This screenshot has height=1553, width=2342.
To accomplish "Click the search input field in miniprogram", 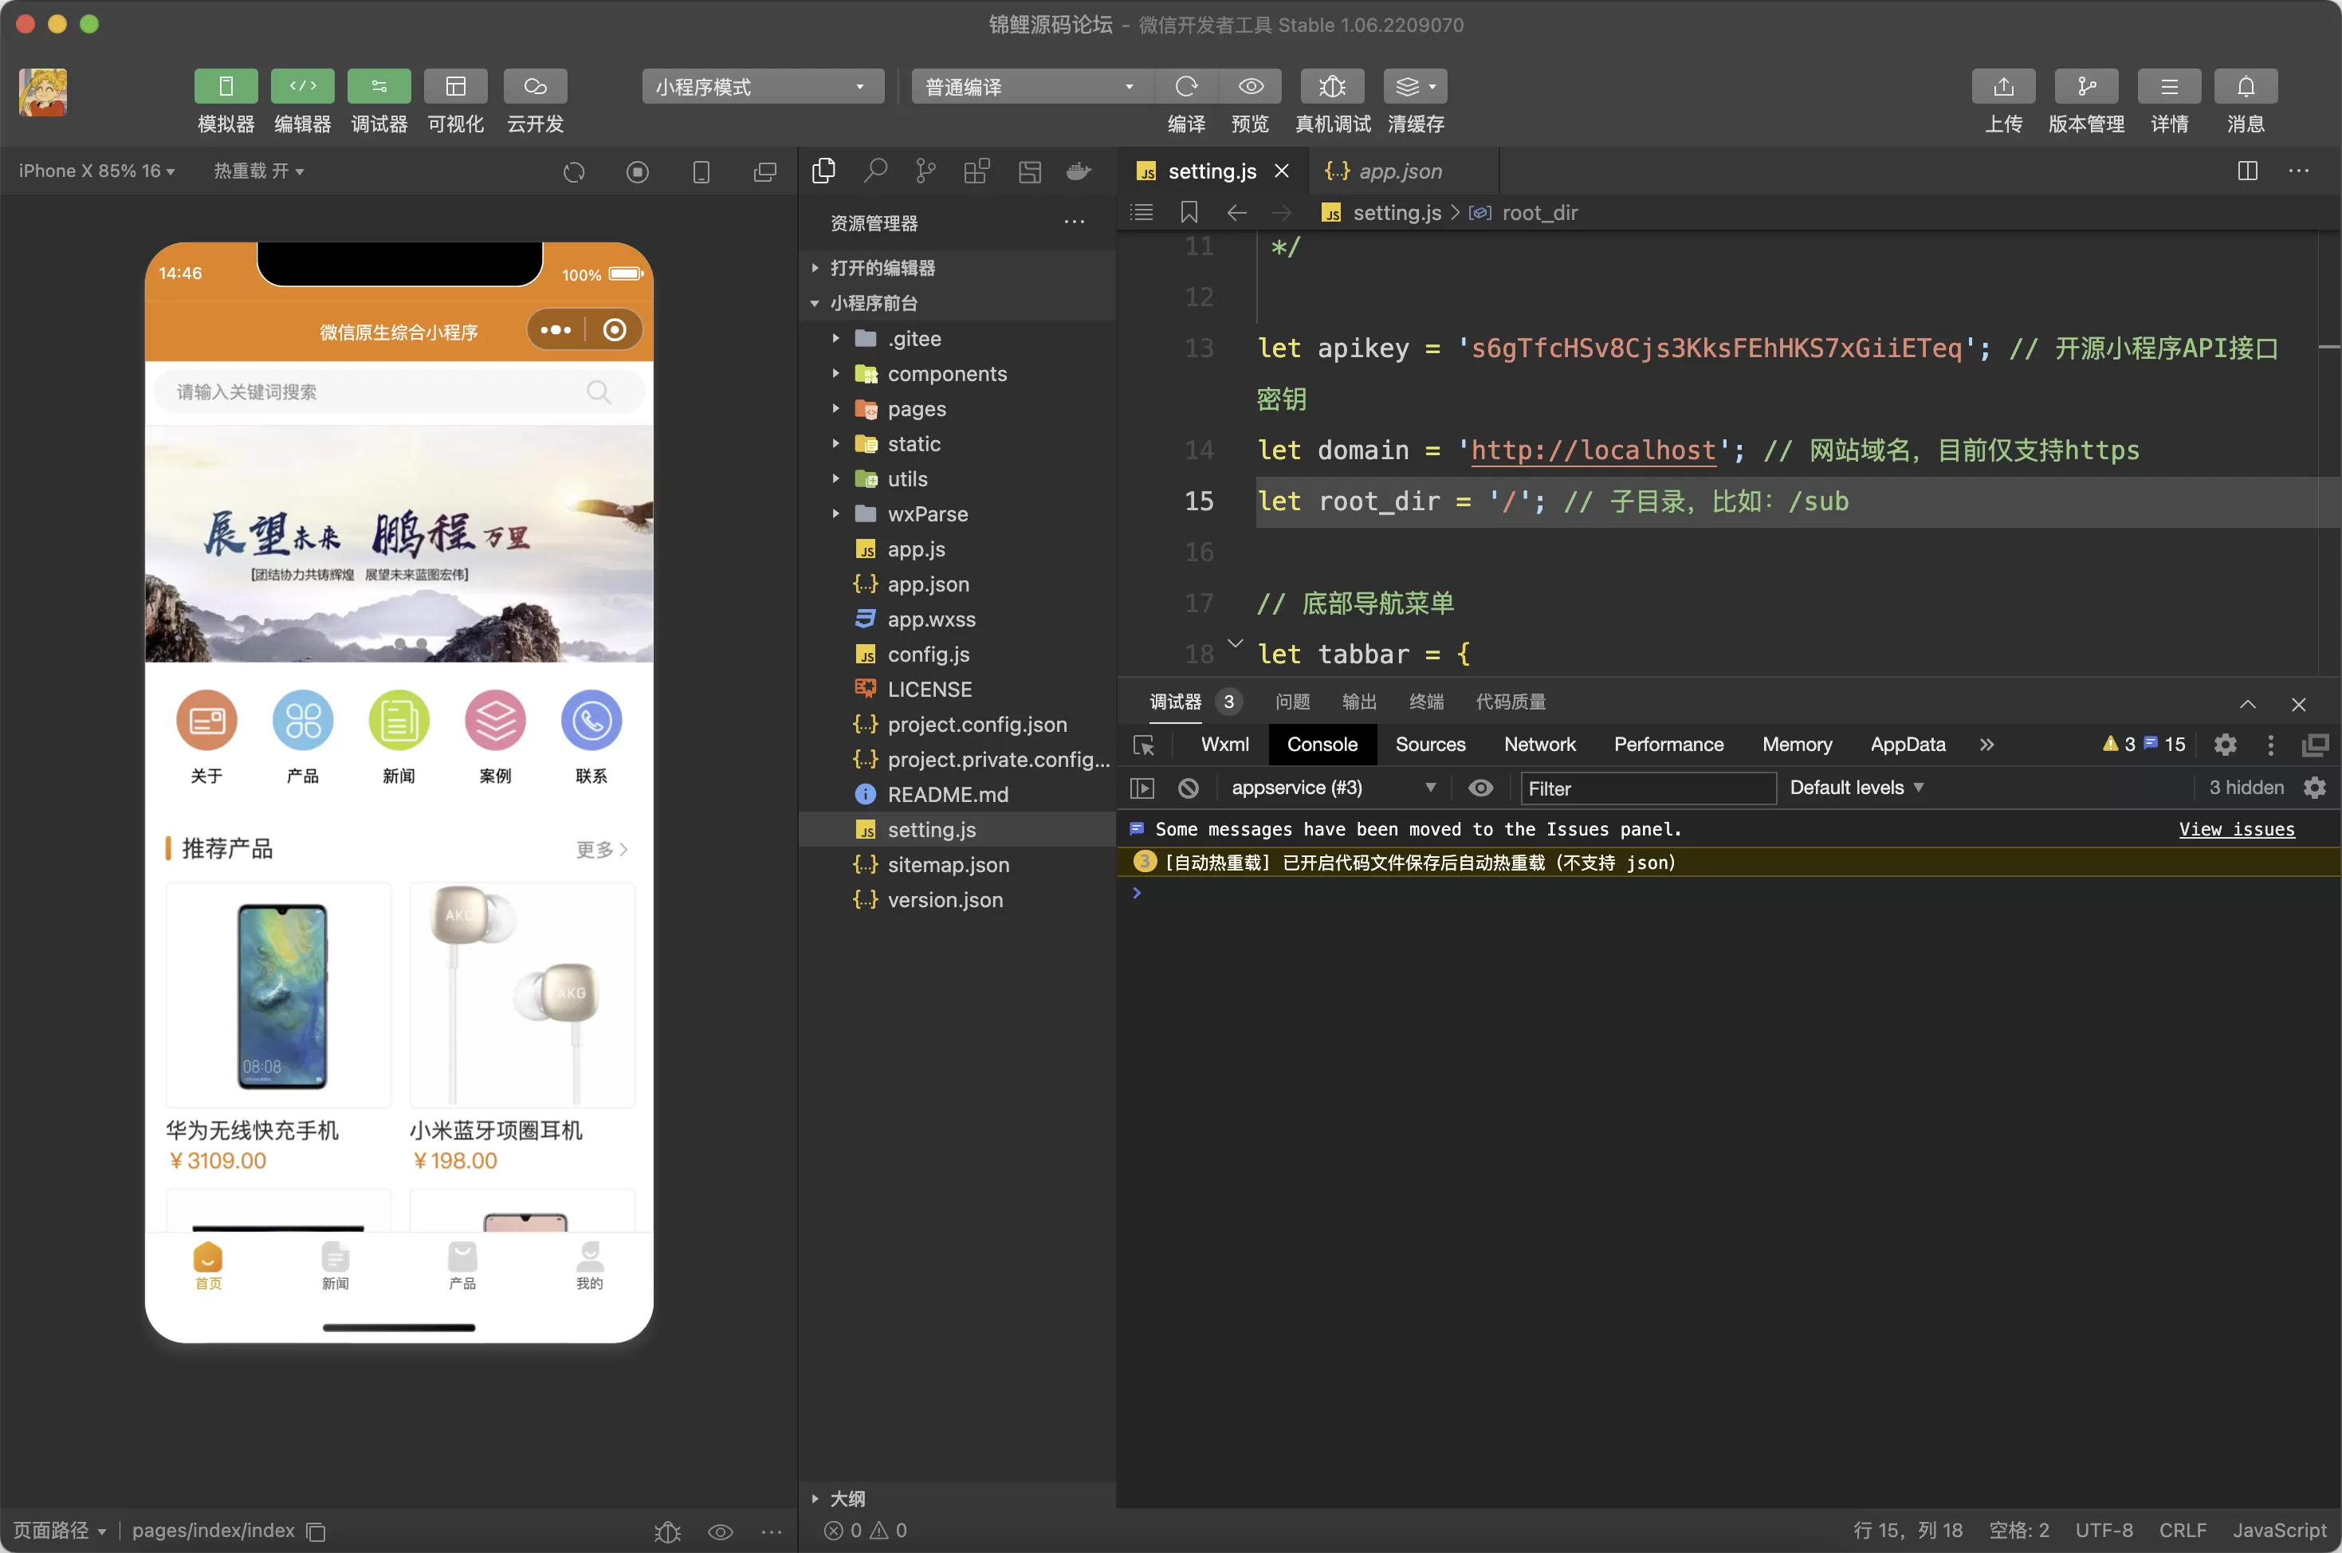I will pos(395,390).
